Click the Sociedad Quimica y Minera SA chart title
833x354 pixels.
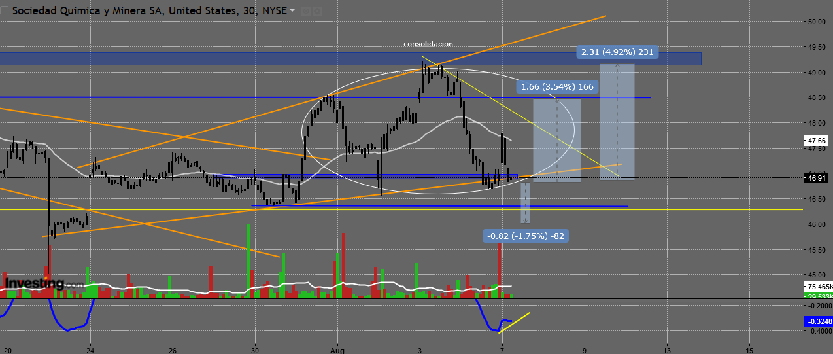148,10
